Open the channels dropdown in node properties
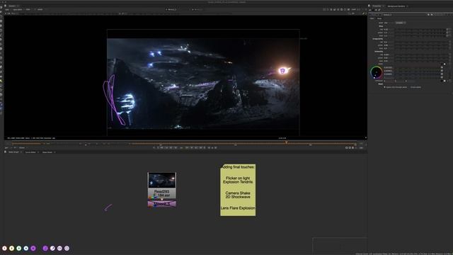 pyautogui.click(x=401, y=23)
